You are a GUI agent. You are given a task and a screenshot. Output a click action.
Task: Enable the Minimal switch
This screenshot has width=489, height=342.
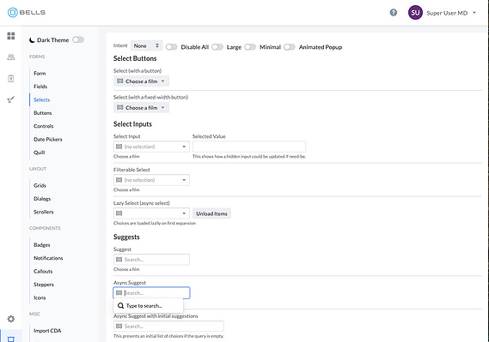tap(250, 47)
